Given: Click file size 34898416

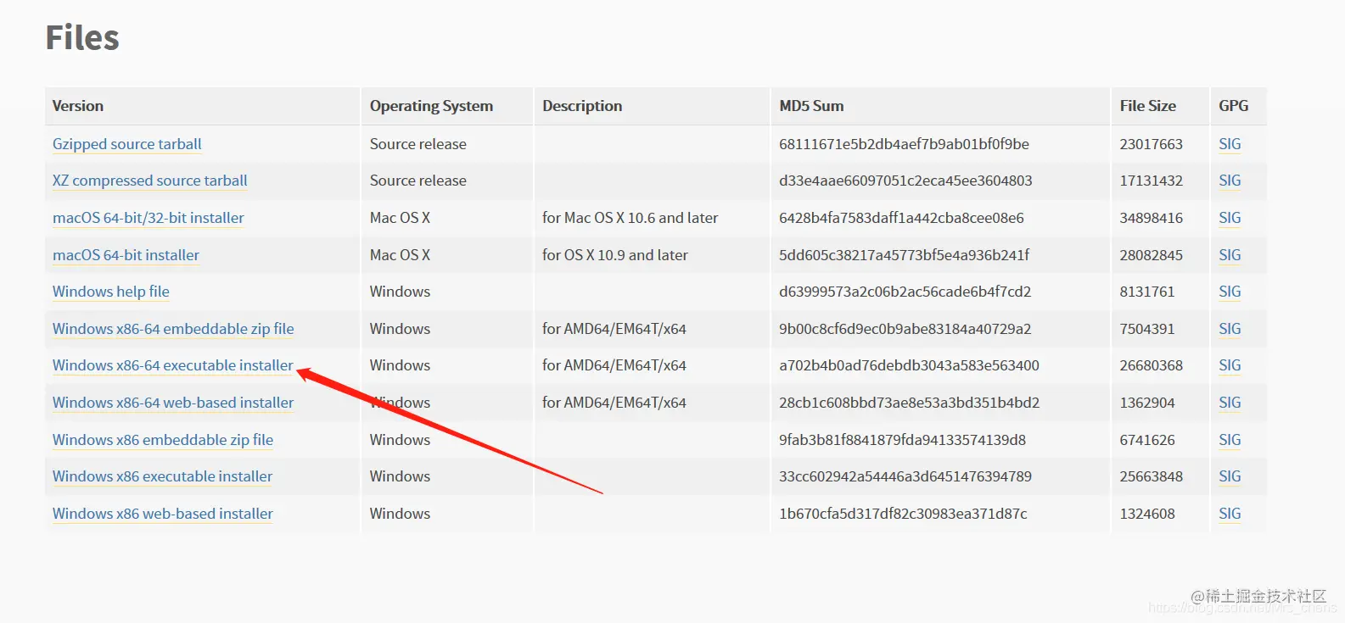Looking at the screenshot, I should tap(1151, 218).
